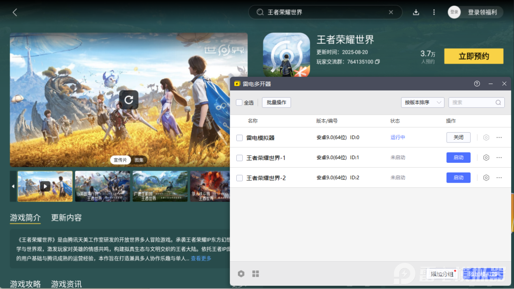
Task: Reload the promo video with refresh icon
Action: click(x=129, y=100)
